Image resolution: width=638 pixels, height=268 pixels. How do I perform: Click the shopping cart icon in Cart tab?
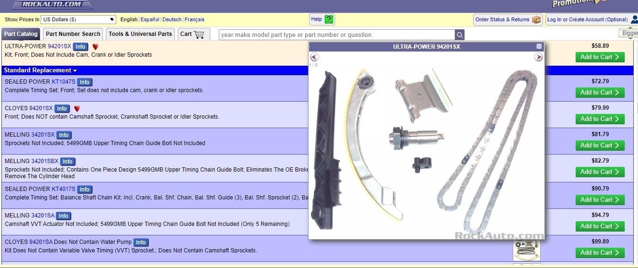(x=199, y=34)
